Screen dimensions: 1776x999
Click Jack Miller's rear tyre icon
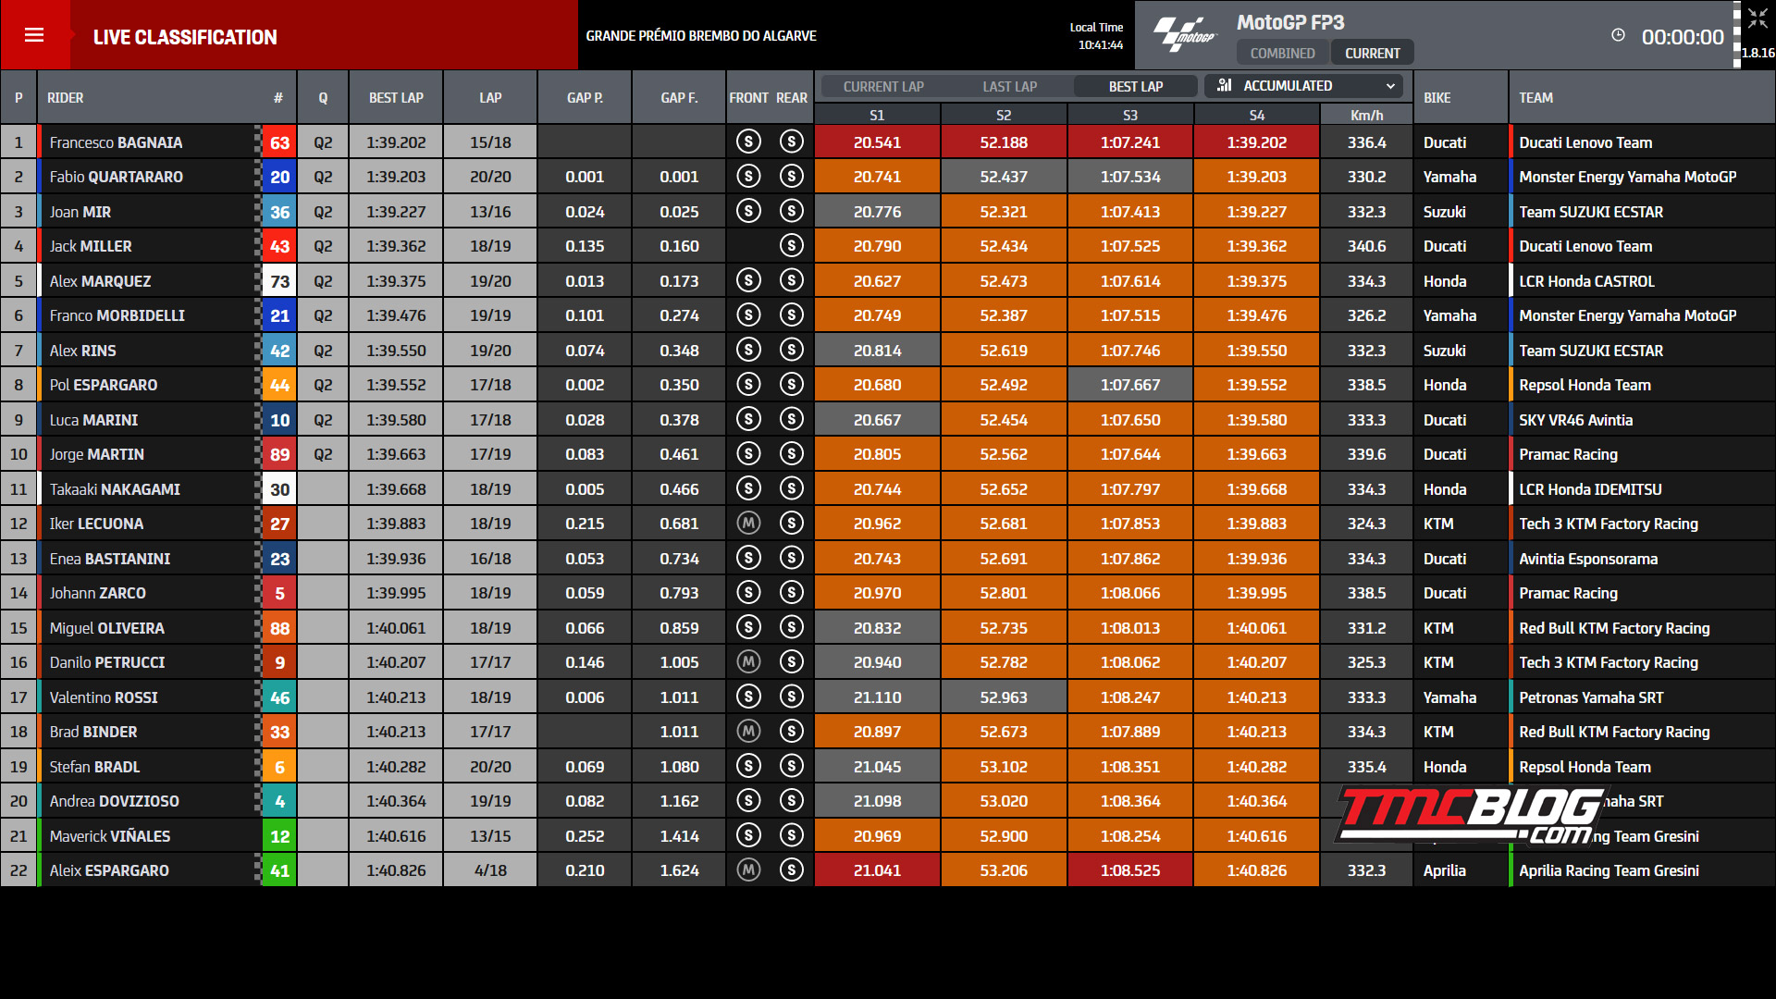(x=791, y=246)
